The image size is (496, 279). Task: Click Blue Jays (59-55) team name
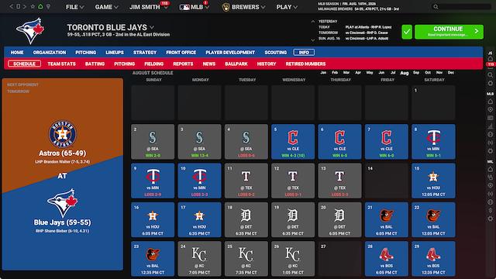62,222
